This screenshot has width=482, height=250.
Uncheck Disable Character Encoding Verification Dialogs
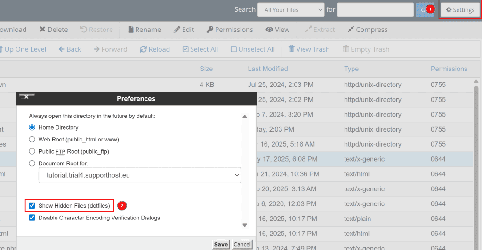(x=32, y=218)
